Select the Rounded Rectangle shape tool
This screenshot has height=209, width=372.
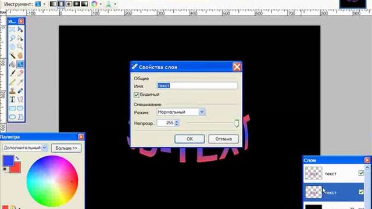pyautogui.click(x=20, y=108)
